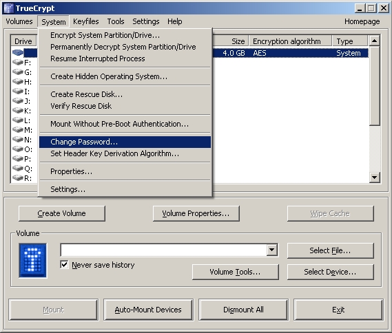Select the G: drive icon

(18, 72)
